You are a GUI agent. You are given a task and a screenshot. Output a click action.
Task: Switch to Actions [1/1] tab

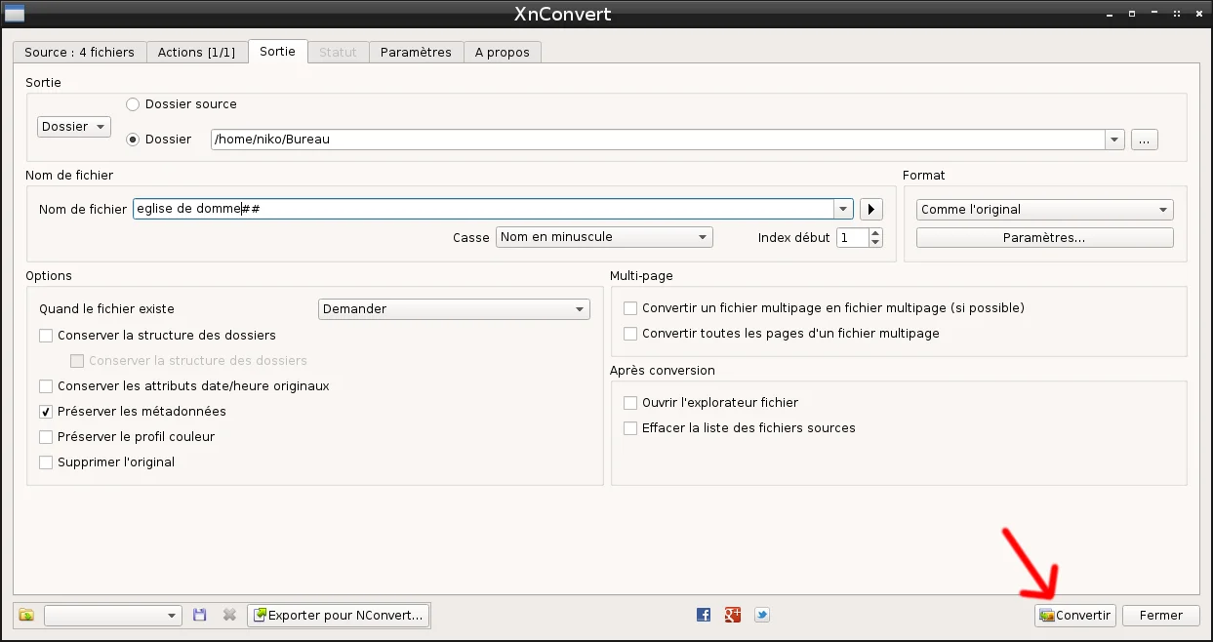[197, 53]
